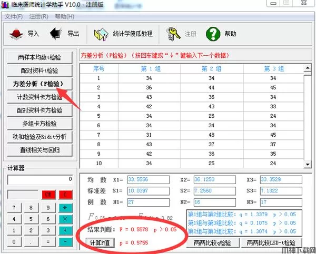The width and height of the screenshot is (316, 254).
Task: Click the calculator divide (÷) key
Action: (65, 208)
